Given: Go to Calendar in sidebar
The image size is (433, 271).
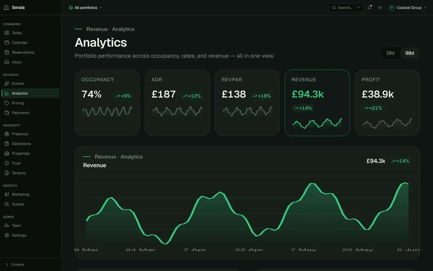Looking at the screenshot, I should click(x=31, y=43).
